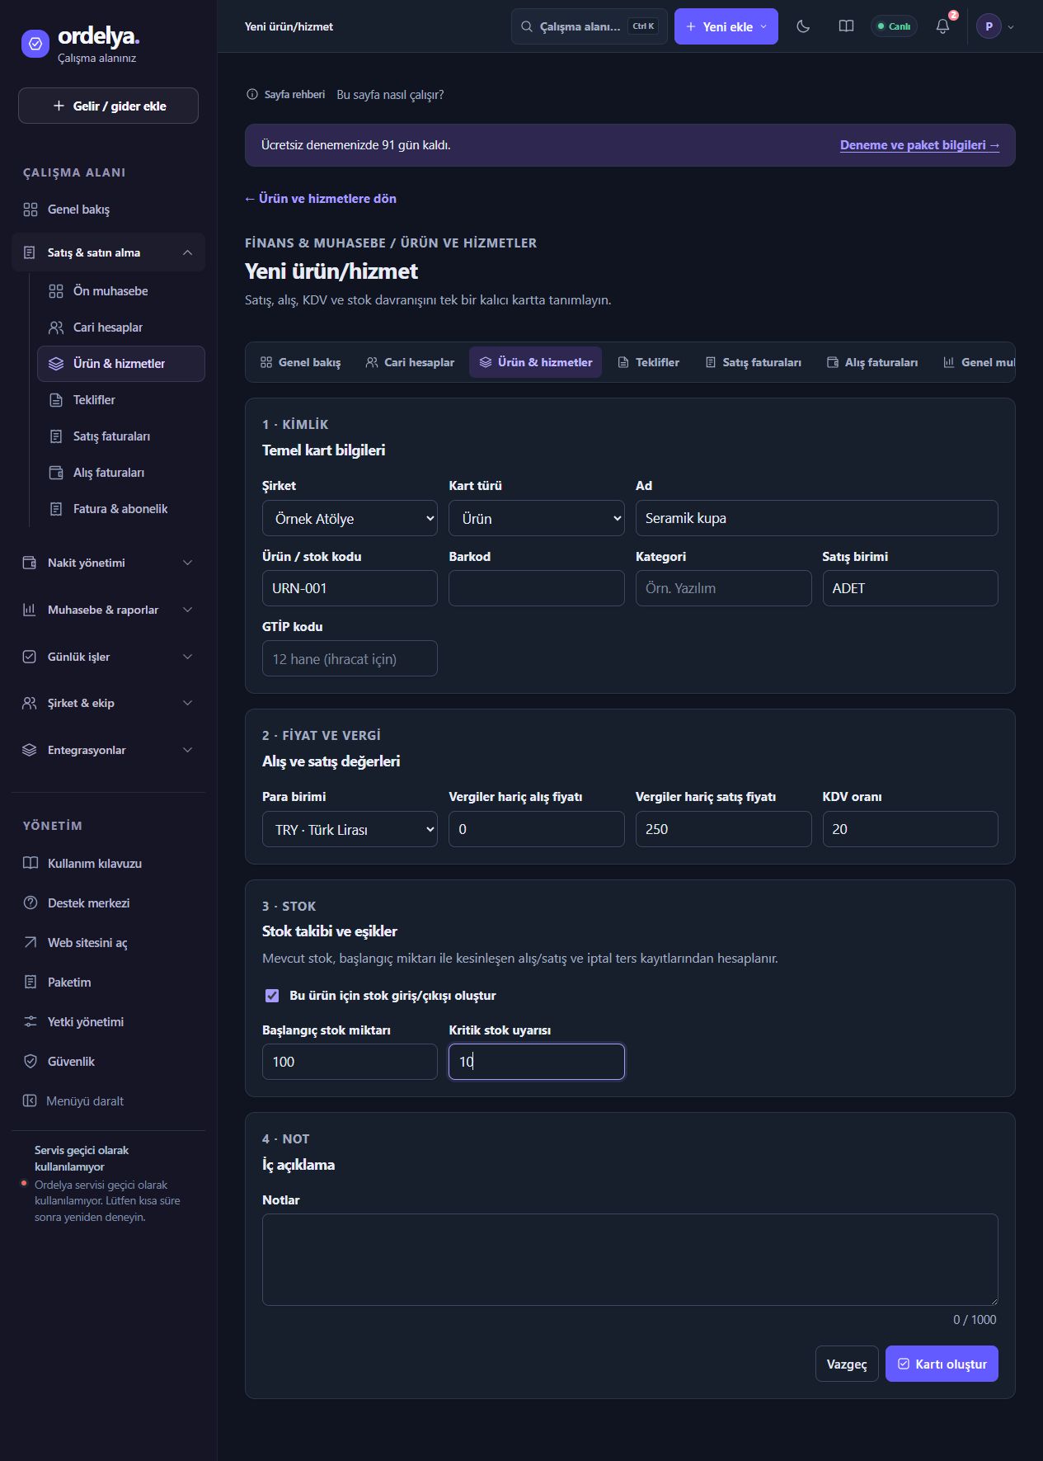Image resolution: width=1043 pixels, height=1461 pixels.
Task: Click the Alış faturaları wallet icon in sidebar
Action: [56, 473]
